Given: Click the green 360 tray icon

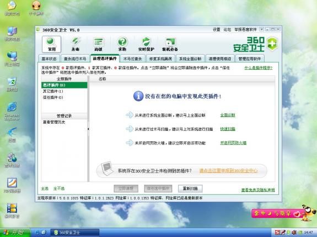Looking at the screenshot, I should pyautogui.click(x=288, y=233).
